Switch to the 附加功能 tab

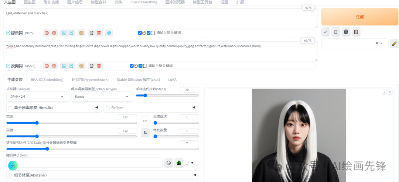pos(51,2)
